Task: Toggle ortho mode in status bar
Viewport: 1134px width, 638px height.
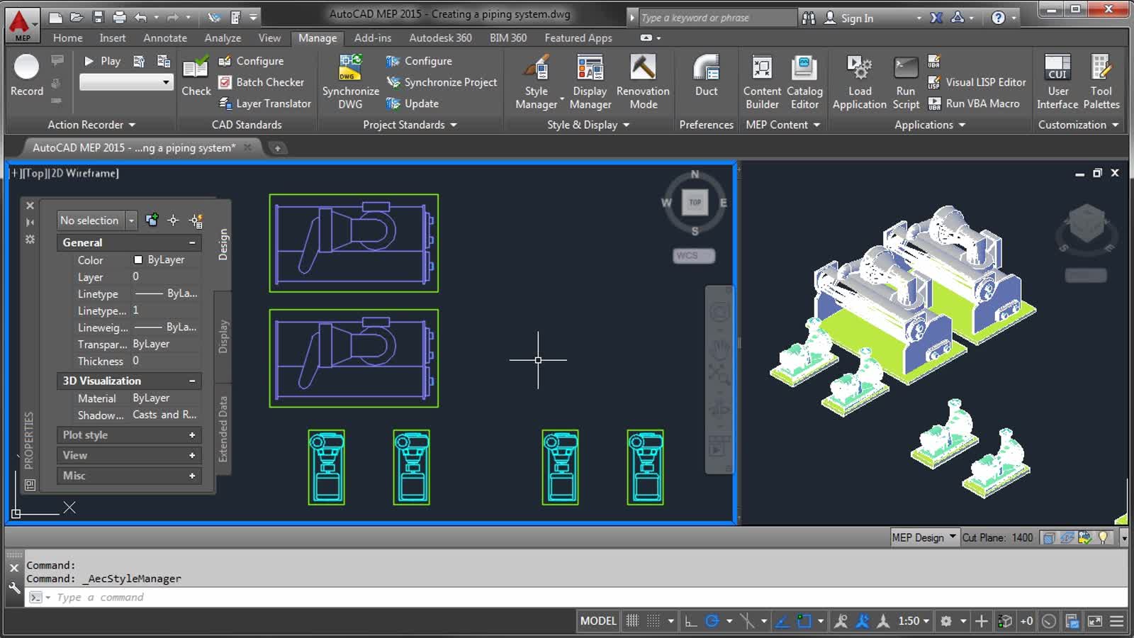Action: click(690, 621)
